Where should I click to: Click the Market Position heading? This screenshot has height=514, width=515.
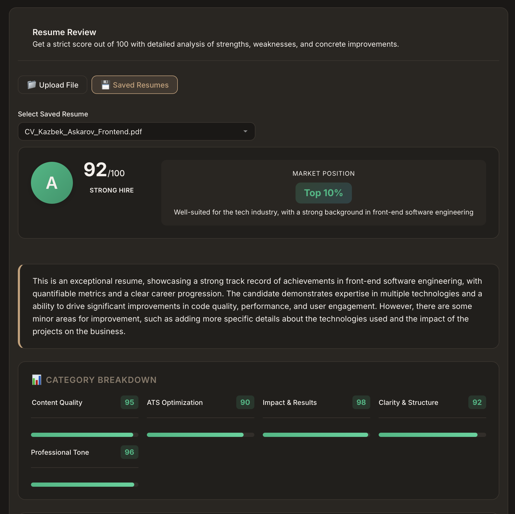tap(323, 173)
